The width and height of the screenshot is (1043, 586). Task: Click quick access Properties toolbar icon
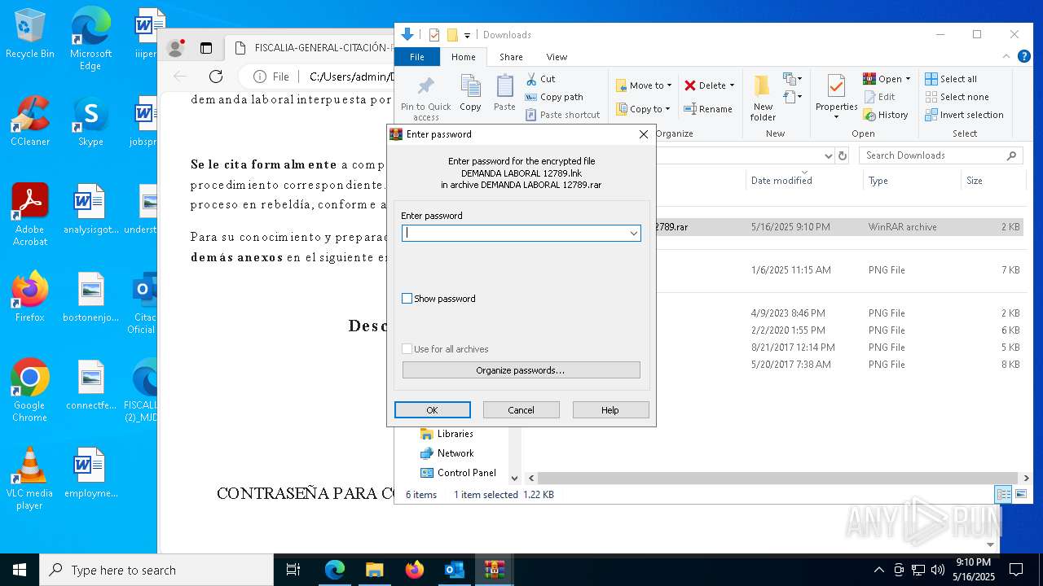(433, 35)
